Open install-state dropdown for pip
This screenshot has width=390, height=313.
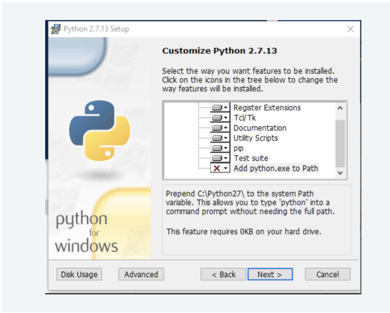point(220,148)
